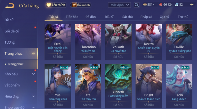Screen dimensions: 197x109
Task: Open the Mặc định sort dropdown
Action: pyautogui.click(x=119, y=5)
